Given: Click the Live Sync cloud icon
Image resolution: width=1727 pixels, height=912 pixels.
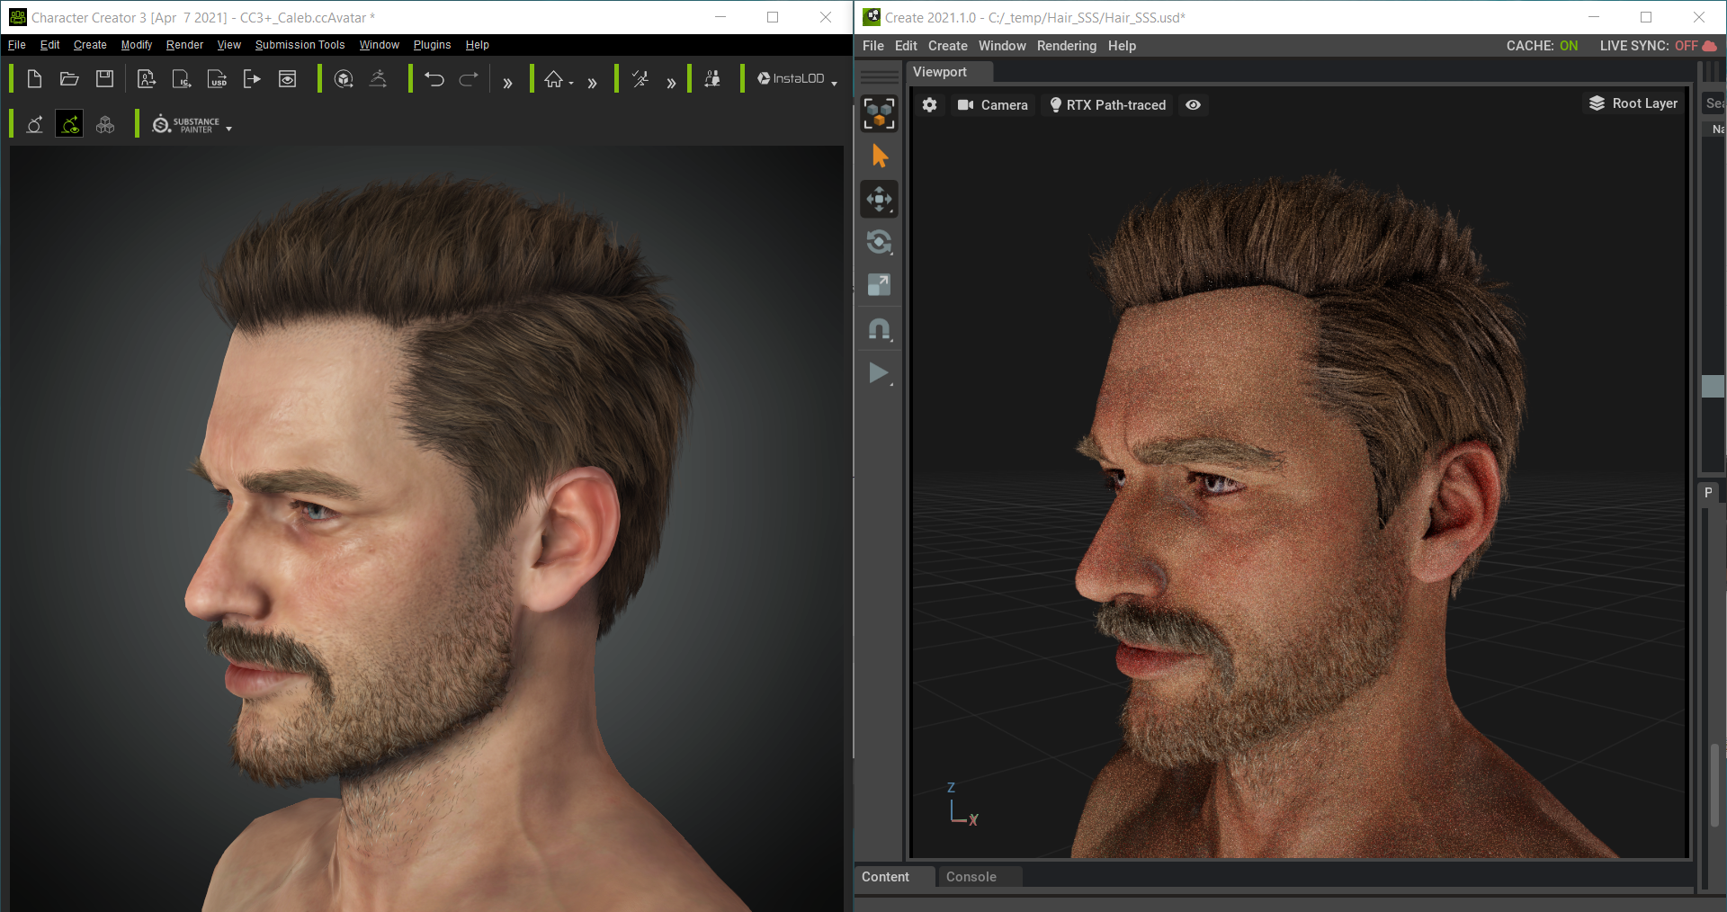Looking at the screenshot, I should coord(1710,46).
